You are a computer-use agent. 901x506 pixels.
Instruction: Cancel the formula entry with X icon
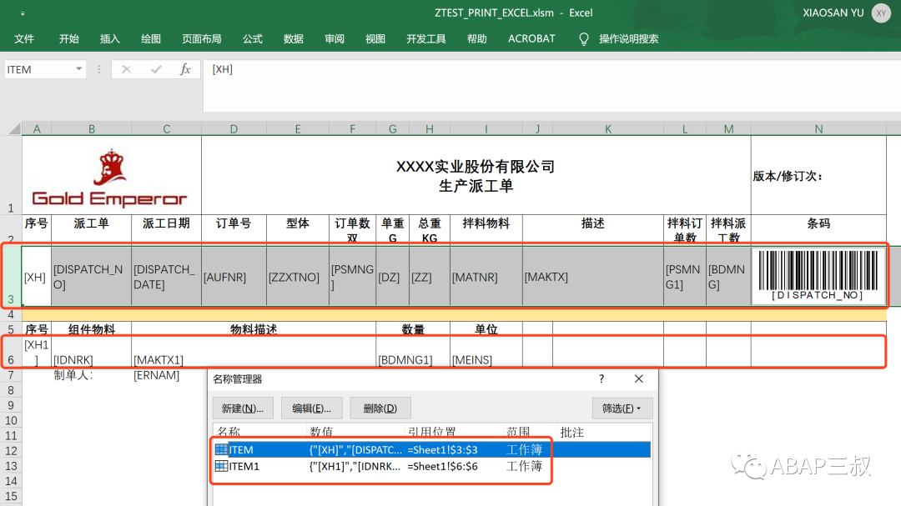point(127,69)
